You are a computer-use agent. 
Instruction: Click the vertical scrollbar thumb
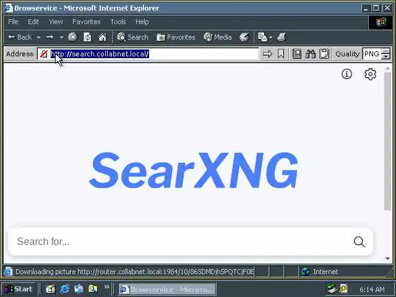click(387, 142)
